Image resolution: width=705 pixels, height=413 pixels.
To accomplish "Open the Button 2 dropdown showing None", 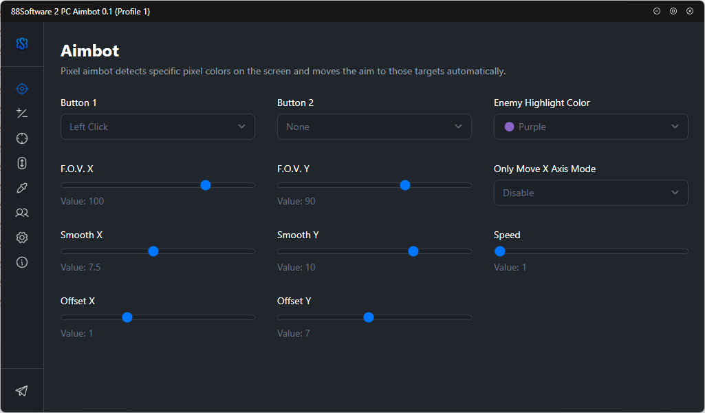I will pyautogui.click(x=374, y=127).
